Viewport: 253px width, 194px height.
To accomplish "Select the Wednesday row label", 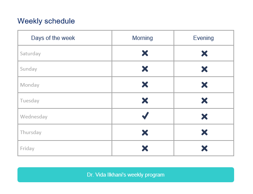I will [34, 117].
